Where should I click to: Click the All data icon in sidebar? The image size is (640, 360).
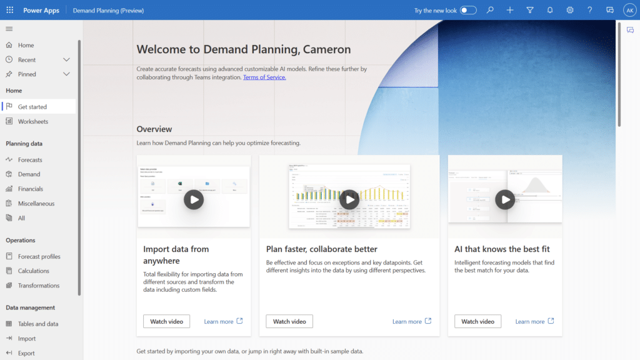point(9,218)
